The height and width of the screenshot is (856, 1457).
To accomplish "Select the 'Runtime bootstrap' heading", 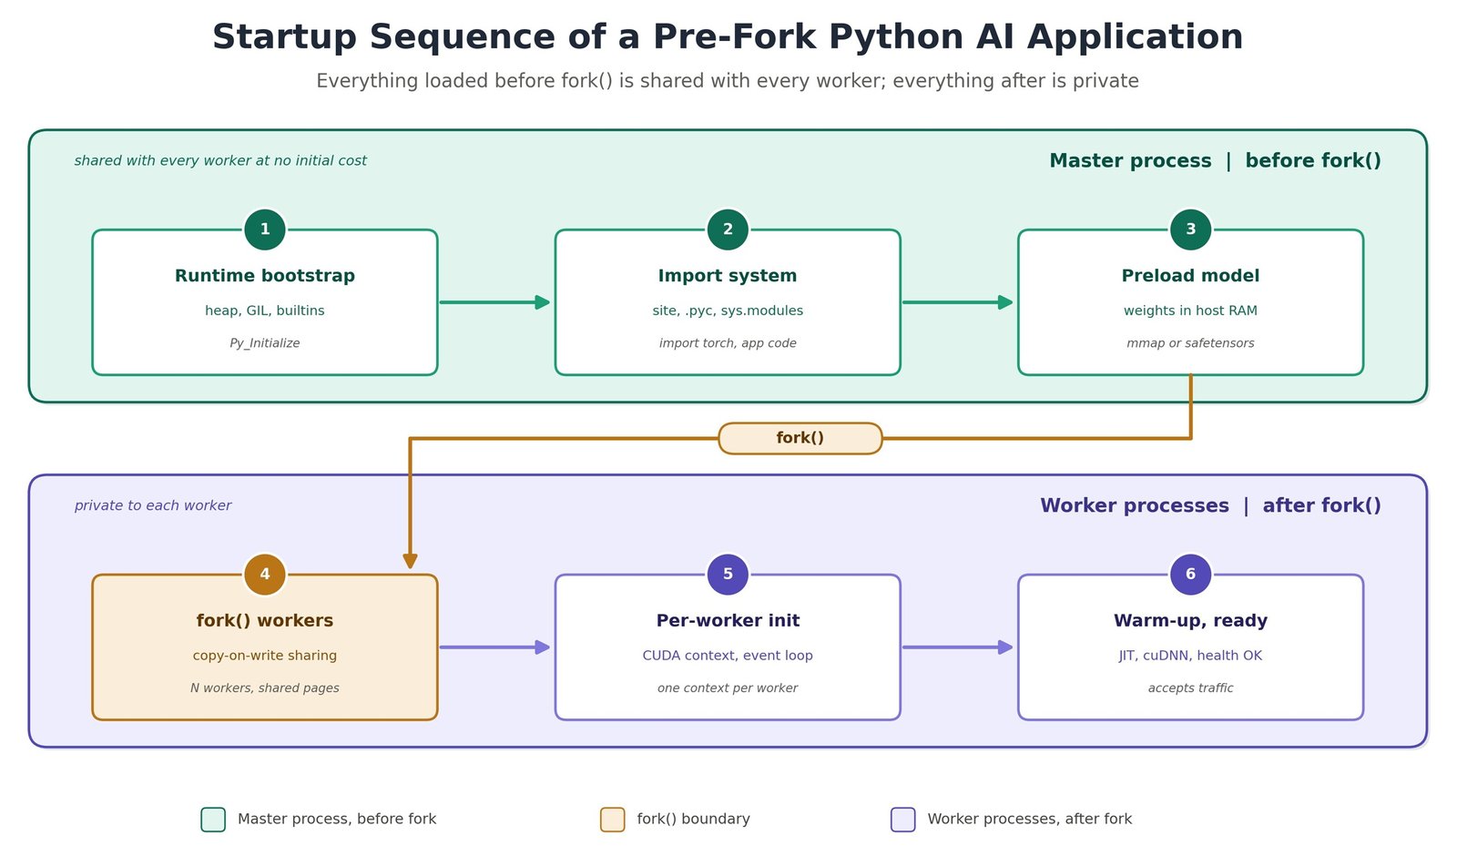I will (265, 276).
